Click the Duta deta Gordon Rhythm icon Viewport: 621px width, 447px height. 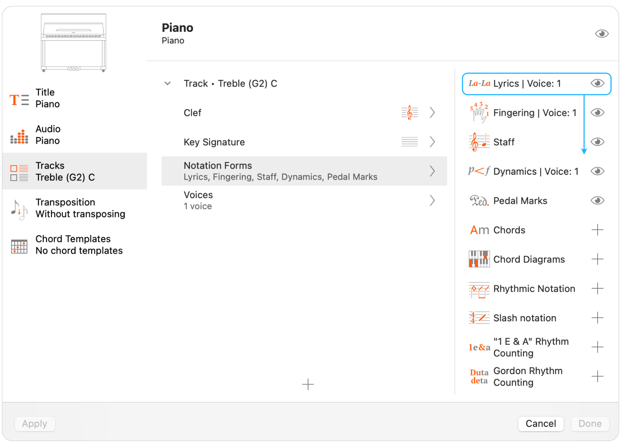(479, 377)
